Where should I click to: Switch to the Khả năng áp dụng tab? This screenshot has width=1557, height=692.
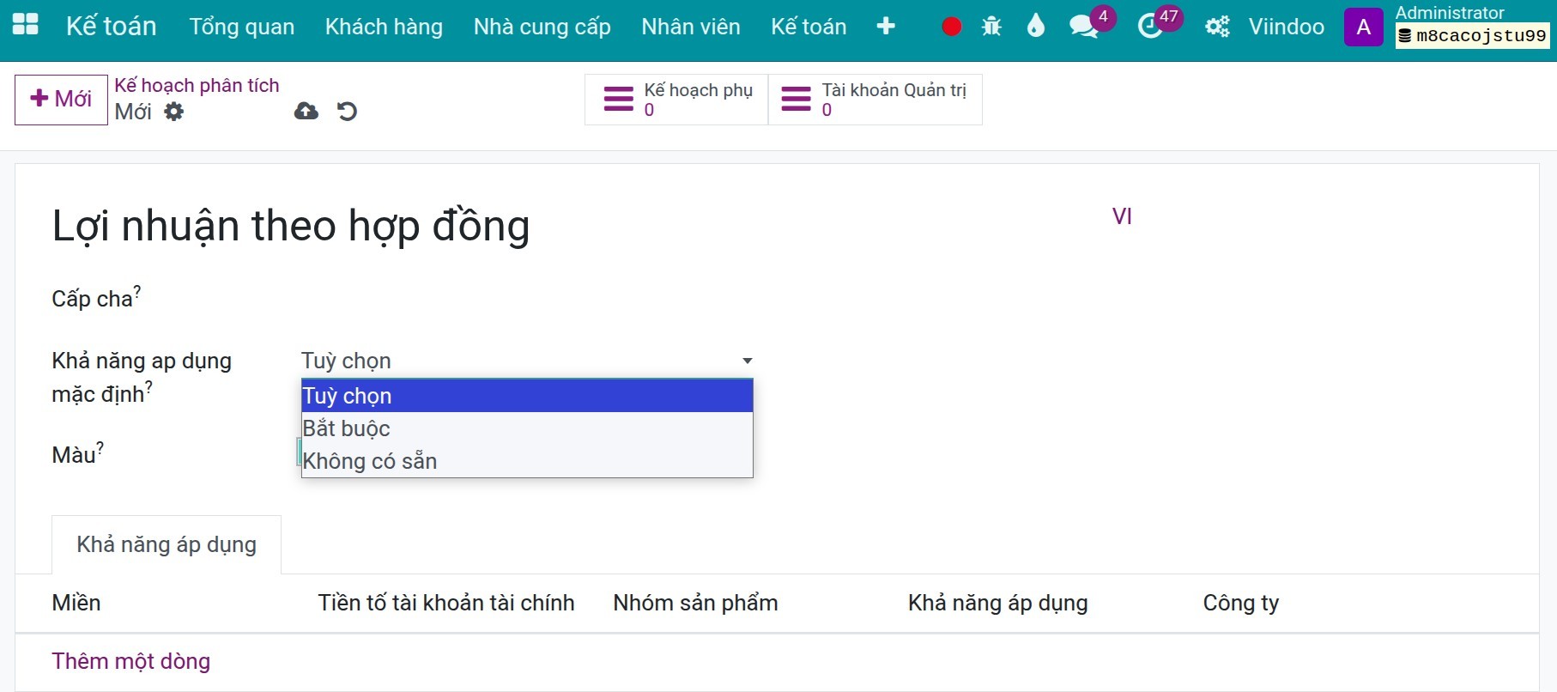point(167,544)
